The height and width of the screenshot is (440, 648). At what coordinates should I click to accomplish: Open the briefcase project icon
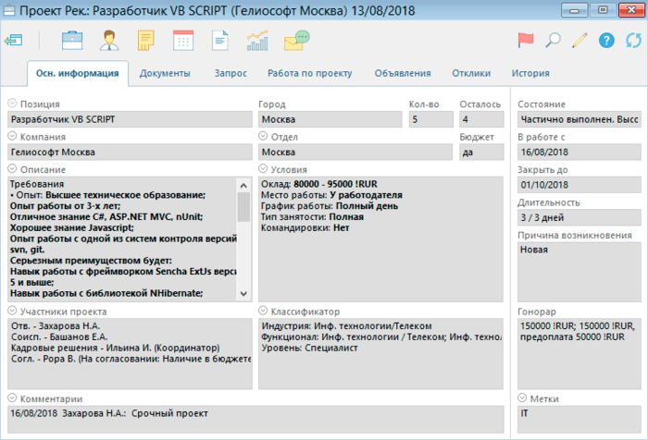pyautogui.click(x=72, y=41)
